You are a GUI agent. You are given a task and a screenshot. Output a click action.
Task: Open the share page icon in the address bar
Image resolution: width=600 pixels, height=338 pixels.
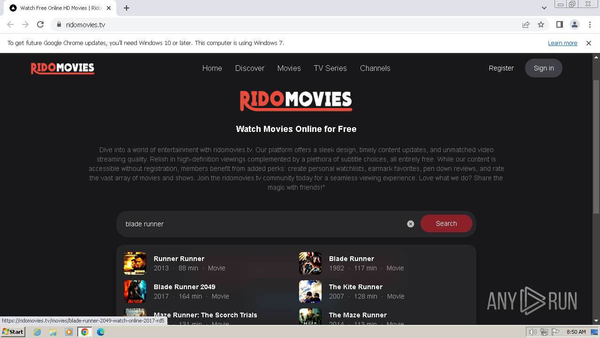(526, 24)
